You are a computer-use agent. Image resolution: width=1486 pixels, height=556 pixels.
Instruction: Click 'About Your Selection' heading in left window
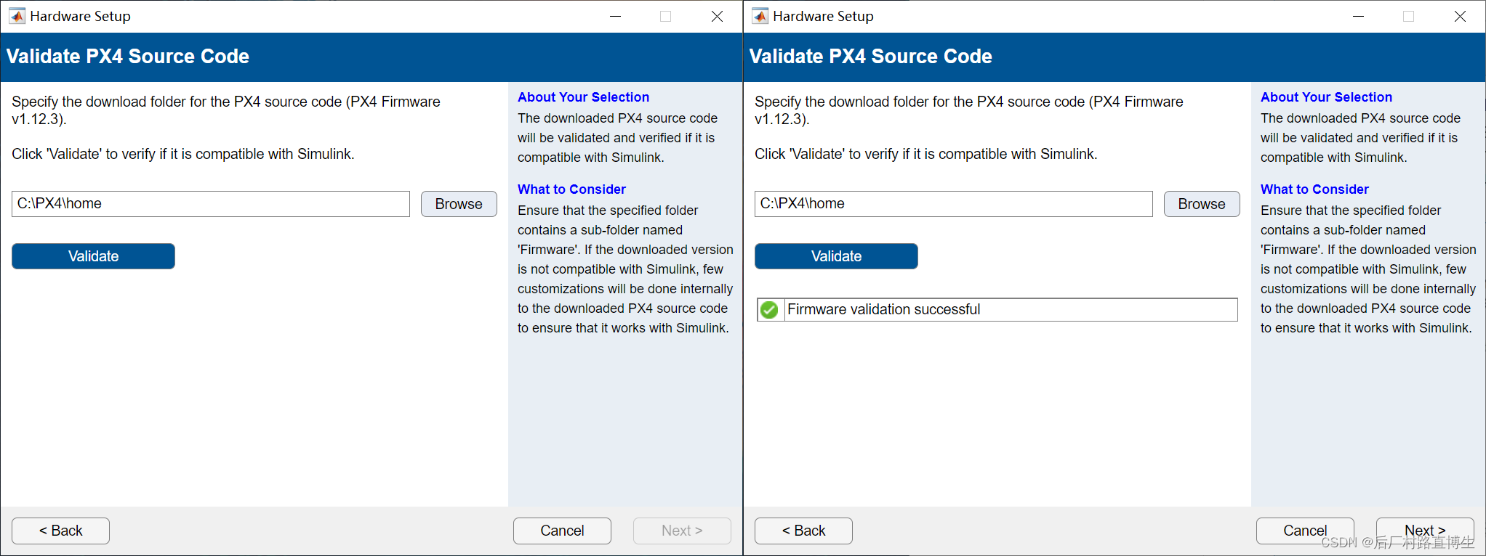tap(583, 97)
